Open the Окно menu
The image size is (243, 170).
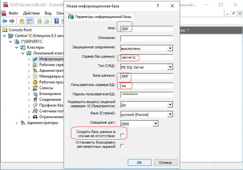point(60,13)
